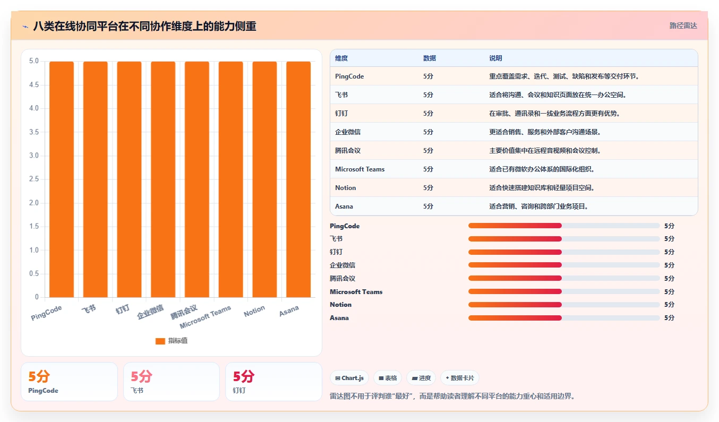Select the 数据卡片 chip
Viewport: 719px width, 422px height.
pyautogui.click(x=460, y=378)
